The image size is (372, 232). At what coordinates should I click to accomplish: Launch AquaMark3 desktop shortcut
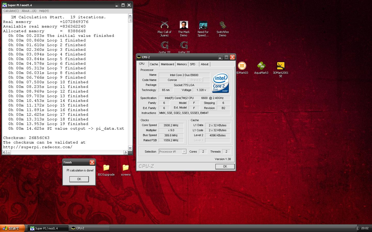click(261, 68)
